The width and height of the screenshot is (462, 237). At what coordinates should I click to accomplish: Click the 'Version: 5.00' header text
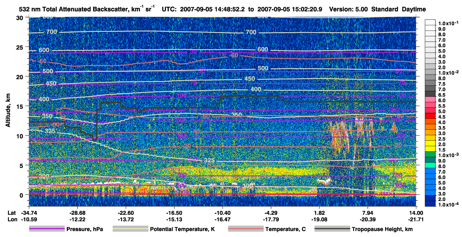pyautogui.click(x=349, y=9)
